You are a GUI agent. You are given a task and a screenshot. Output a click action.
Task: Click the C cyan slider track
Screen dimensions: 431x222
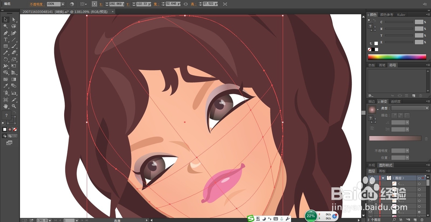coord(399,22)
